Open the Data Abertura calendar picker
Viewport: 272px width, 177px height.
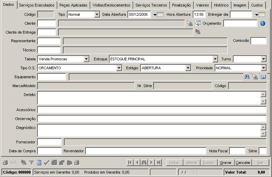158,14
